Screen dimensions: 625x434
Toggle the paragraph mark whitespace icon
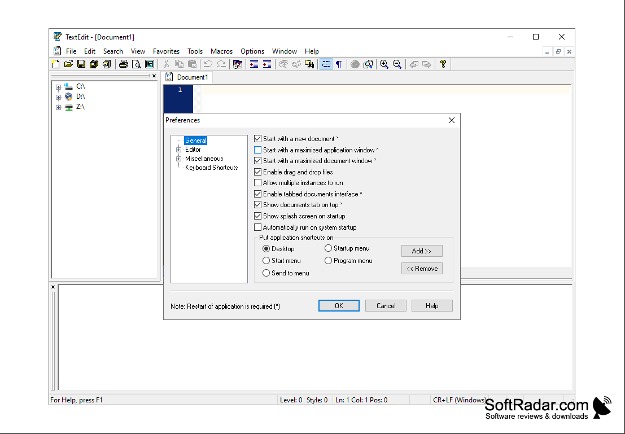(339, 64)
